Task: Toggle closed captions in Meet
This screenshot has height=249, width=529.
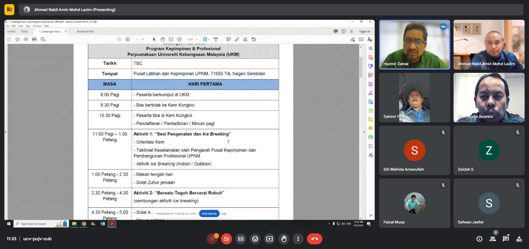Action: (x=241, y=239)
